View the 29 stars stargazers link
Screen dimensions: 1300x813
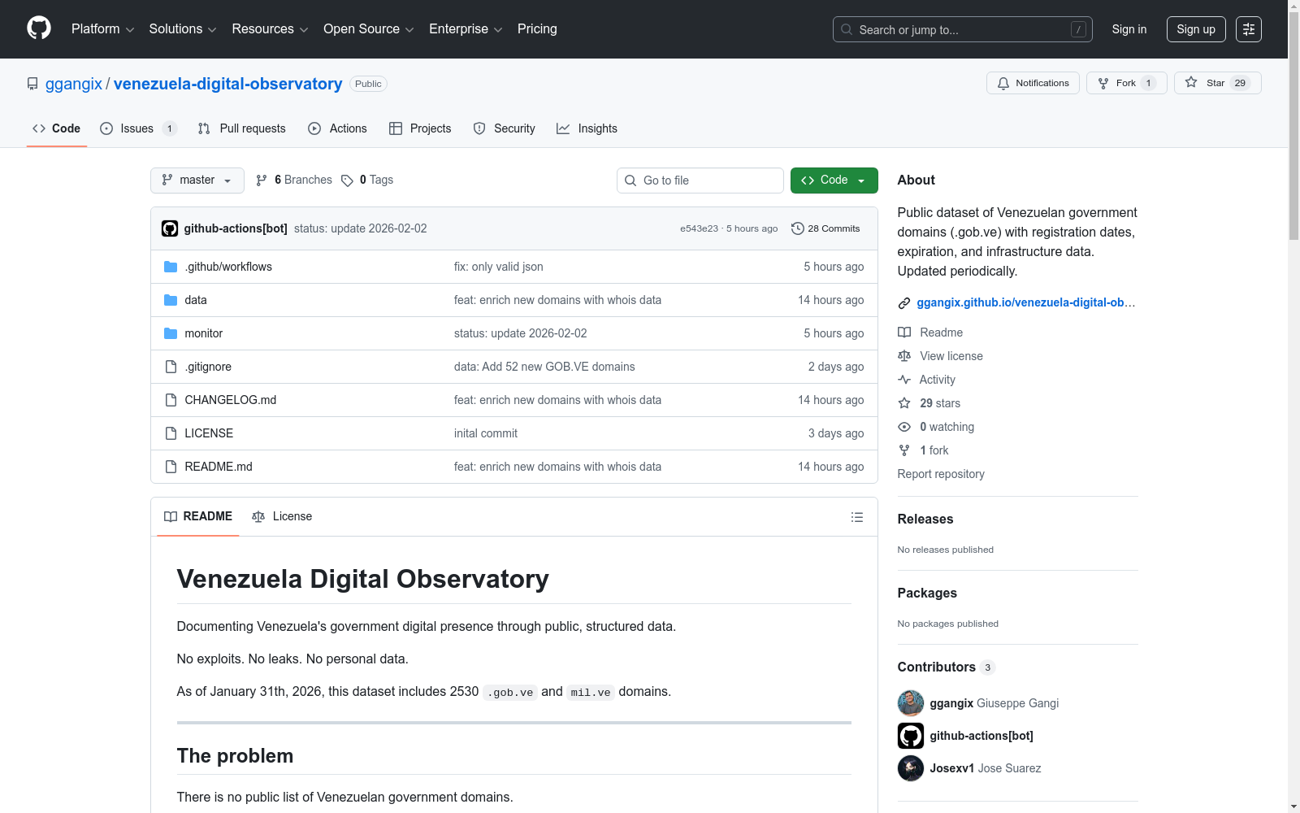tap(929, 403)
